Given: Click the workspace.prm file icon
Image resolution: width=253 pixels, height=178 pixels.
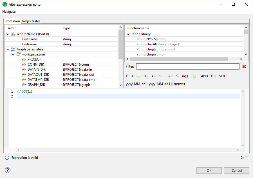Looking at the screenshot, I should [x=19, y=54].
